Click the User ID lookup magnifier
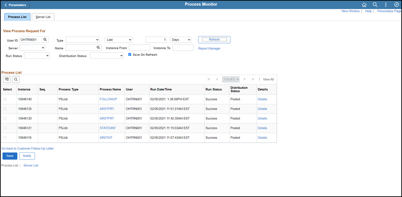 pyautogui.click(x=45, y=40)
